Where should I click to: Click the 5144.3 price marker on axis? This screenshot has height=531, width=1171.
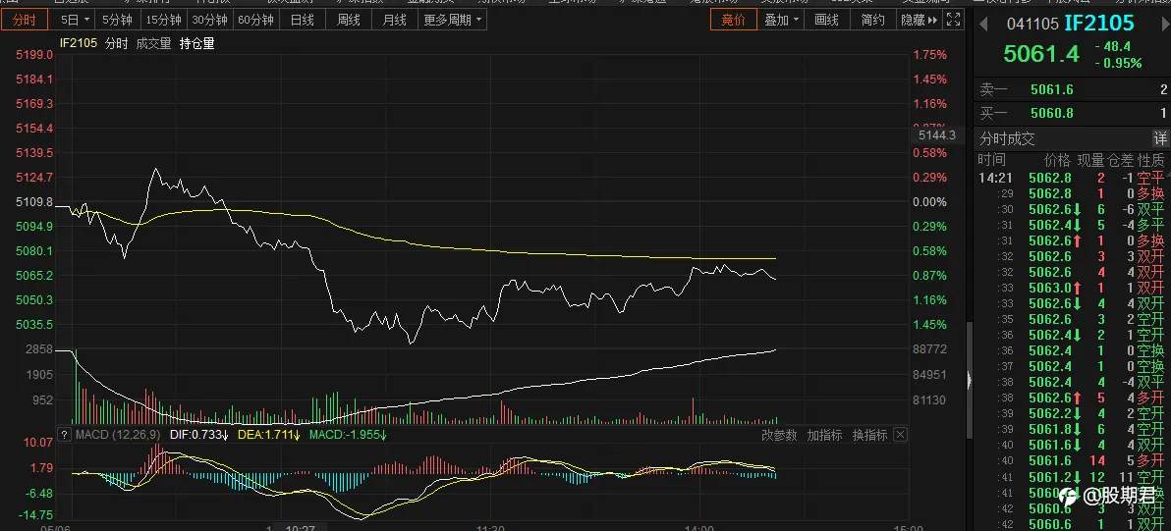[x=936, y=135]
